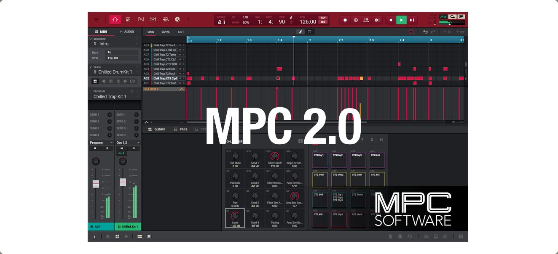Screen dimensions: 558x254
Task: Open the sampler disc icon in the toolbar
Action: click(x=177, y=19)
